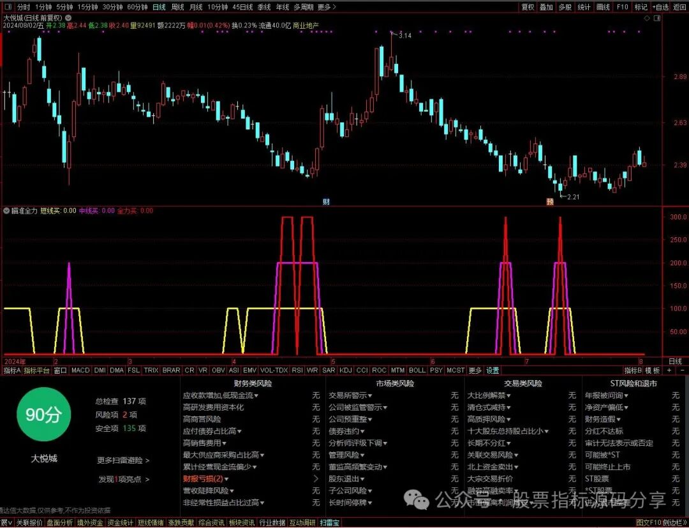Switch to the 分时 chart period
689x528 pixels.
[24, 7]
